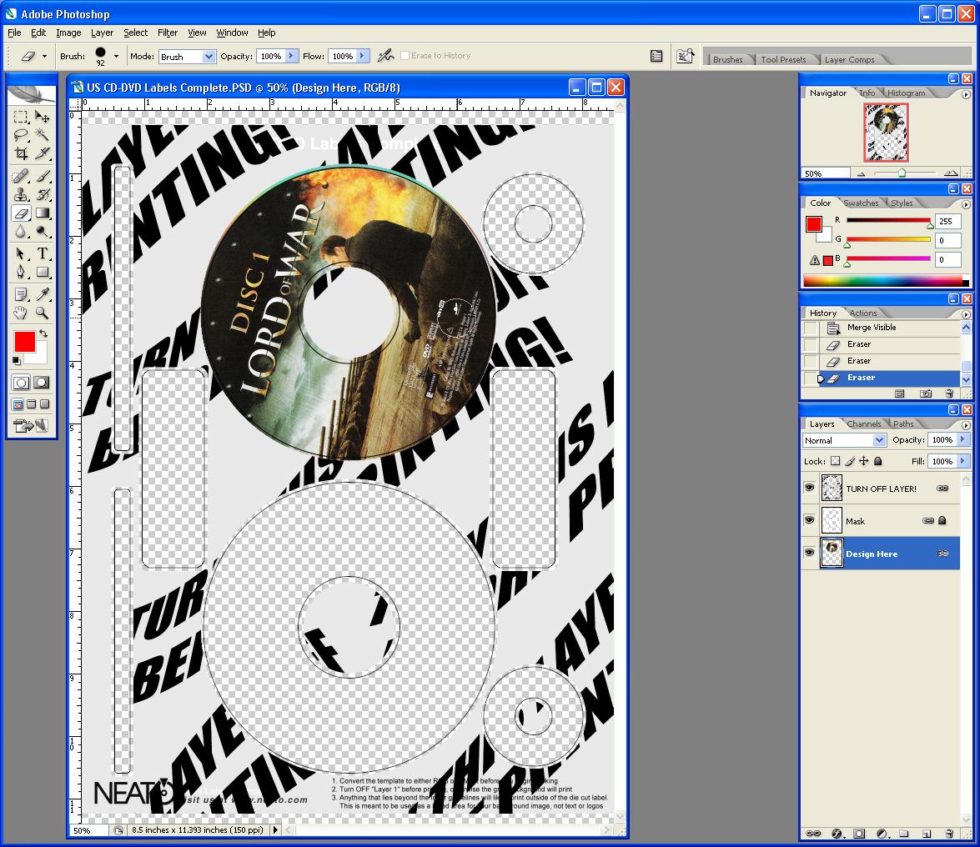Select the Healing Brush tool

tap(21, 177)
